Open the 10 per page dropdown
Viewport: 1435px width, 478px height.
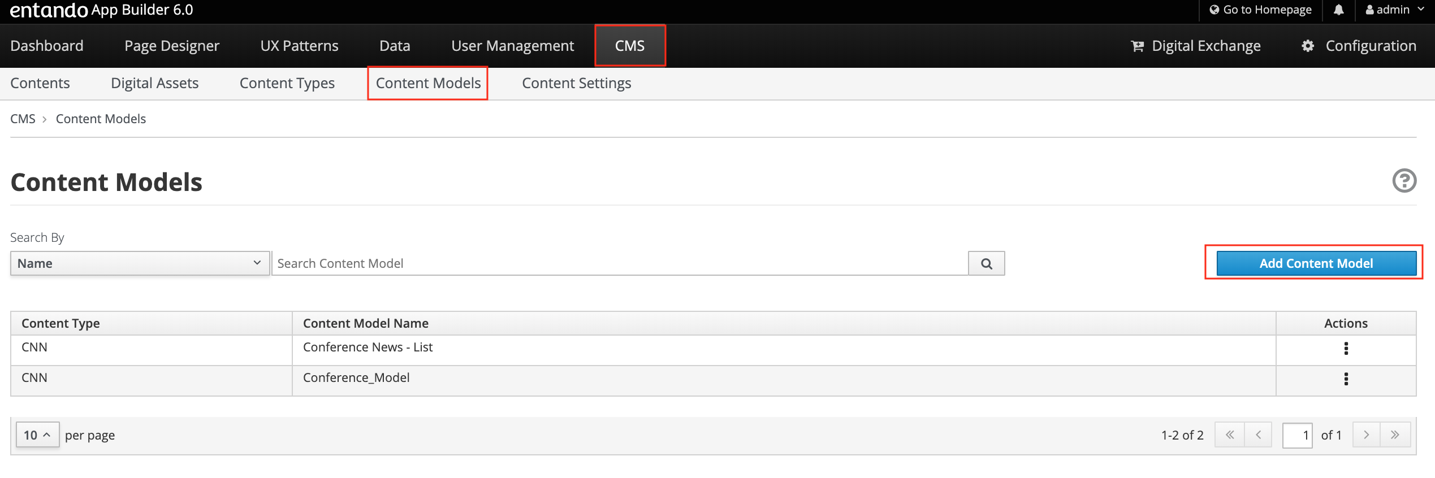click(37, 435)
